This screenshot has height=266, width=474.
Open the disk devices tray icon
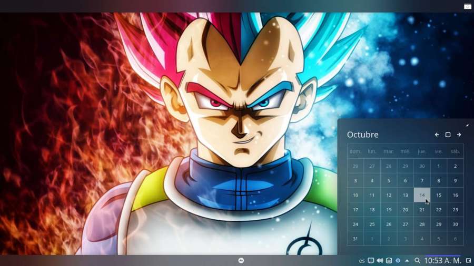point(389,261)
